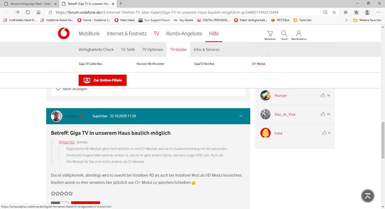The width and height of the screenshot is (385, 209).
Task: Open TV main menu
Action: (x=156, y=33)
